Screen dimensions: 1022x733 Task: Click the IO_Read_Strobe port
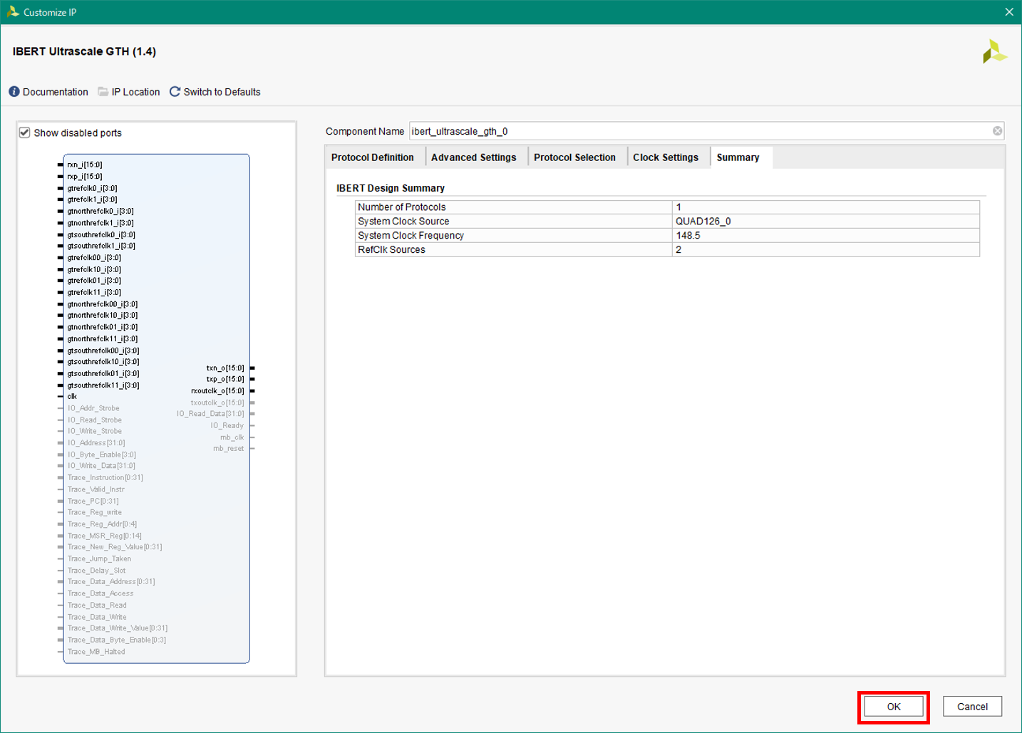[x=94, y=420]
